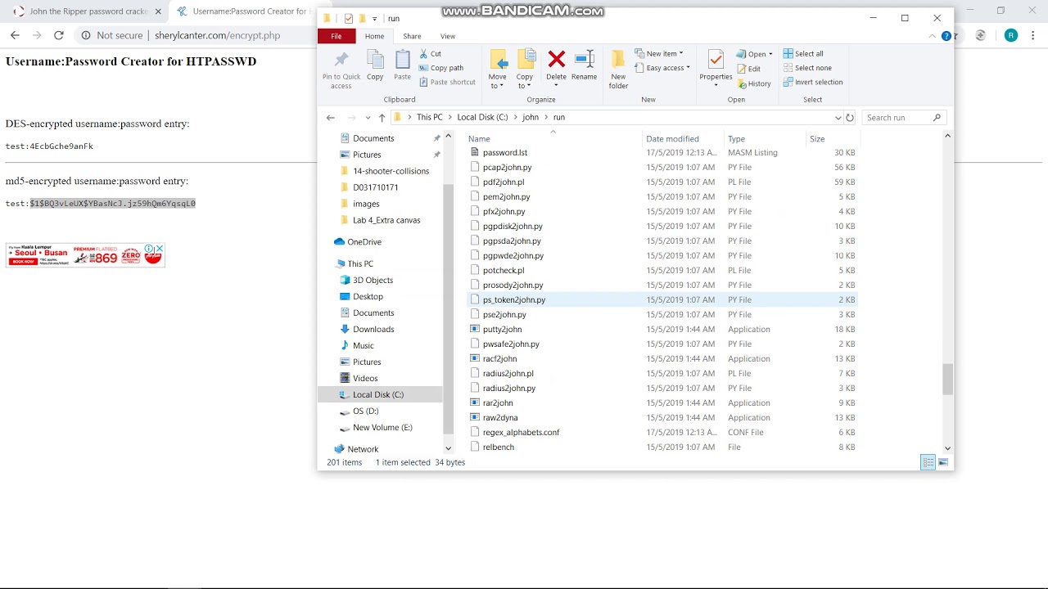The width and height of the screenshot is (1048, 589).
Task: Click the Seoul Busan advertisement banner
Action: pyautogui.click(x=85, y=255)
